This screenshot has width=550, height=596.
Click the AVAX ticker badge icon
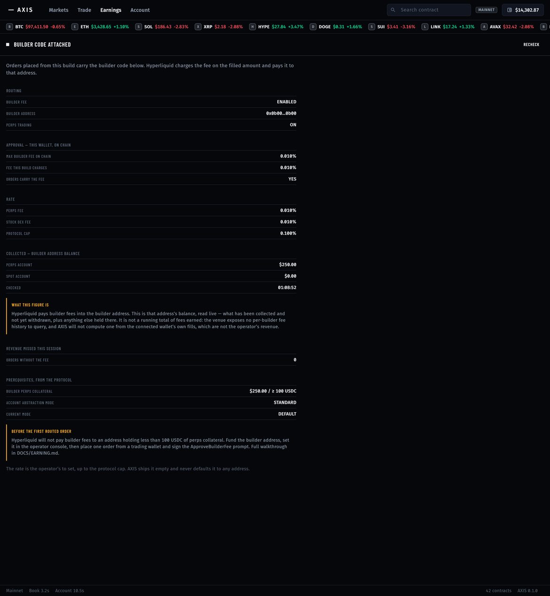(484, 27)
